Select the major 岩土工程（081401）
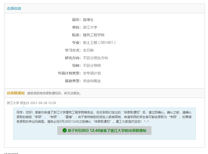 point(99,43)
